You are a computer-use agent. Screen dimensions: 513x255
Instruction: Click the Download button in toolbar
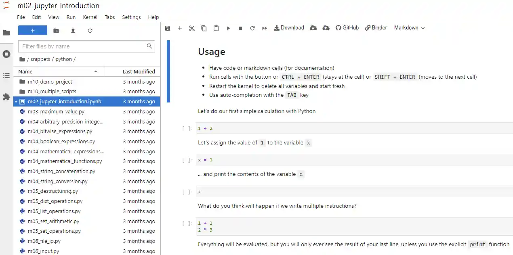(x=289, y=28)
